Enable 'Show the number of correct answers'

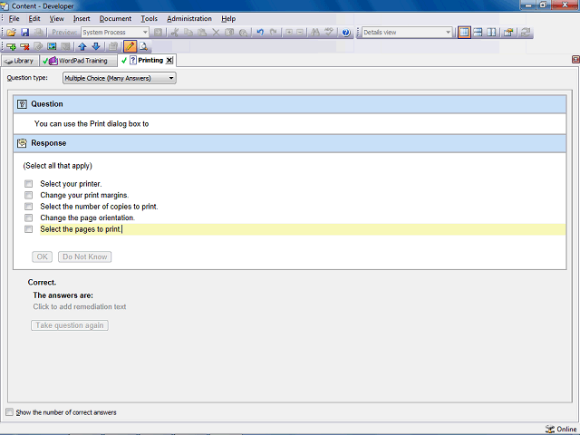9,412
